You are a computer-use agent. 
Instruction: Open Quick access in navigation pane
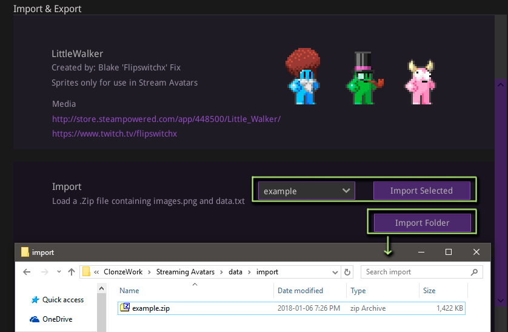click(x=63, y=300)
